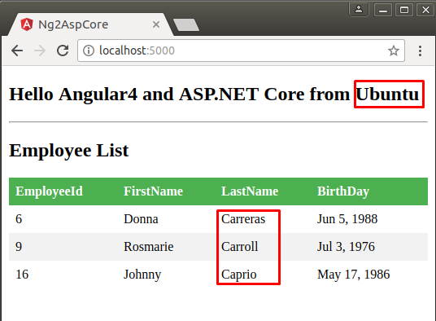Close the Ng2AspCore tab
The width and height of the screenshot is (436, 321).
coord(156,24)
